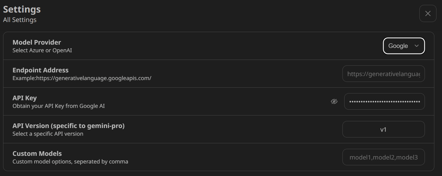Click into the masked API Key field
442x176 pixels.
pos(385,101)
